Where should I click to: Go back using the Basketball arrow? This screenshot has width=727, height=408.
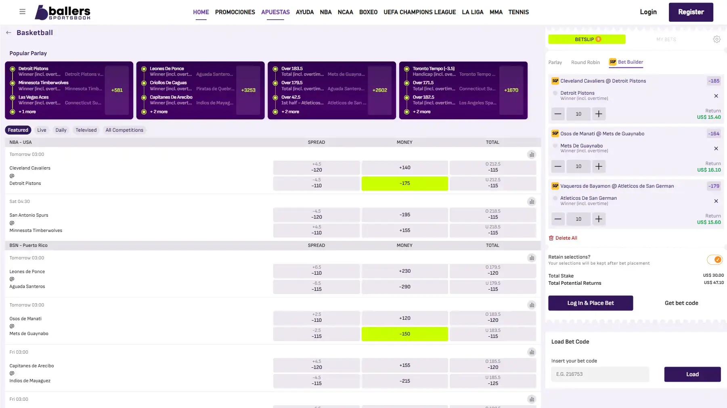point(8,33)
